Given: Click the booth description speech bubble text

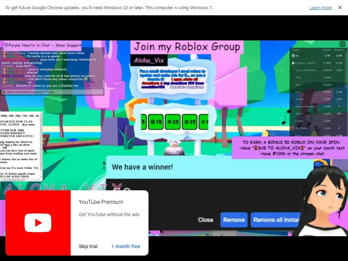Looking at the screenshot, I should [x=172, y=79].
